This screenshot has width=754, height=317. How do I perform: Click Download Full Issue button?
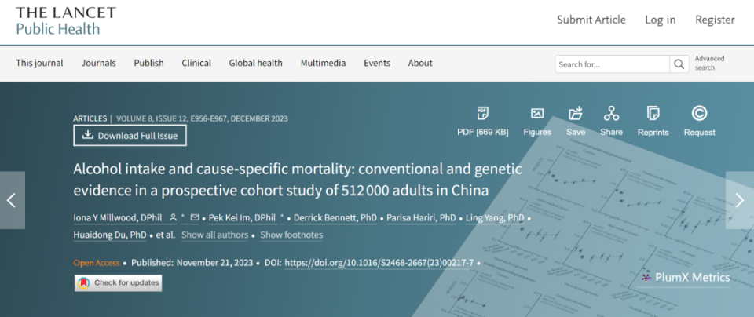(x=130, y=136)
